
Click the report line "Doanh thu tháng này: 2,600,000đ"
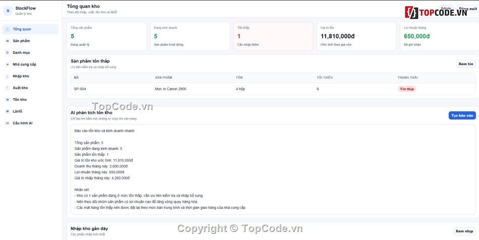[101, 166]
